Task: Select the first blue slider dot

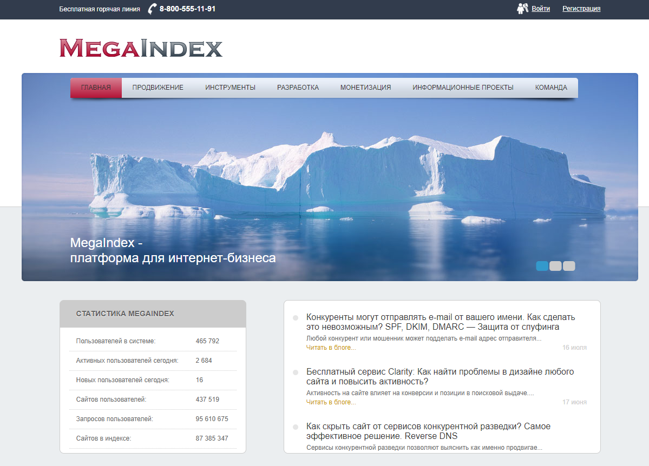Action: tap(542, 266)
